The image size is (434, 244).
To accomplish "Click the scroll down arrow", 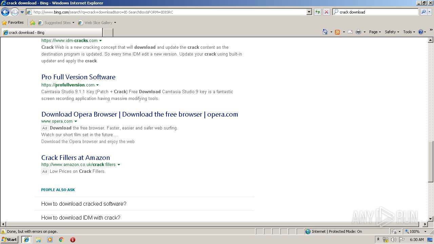I will [x=431, y=219].
